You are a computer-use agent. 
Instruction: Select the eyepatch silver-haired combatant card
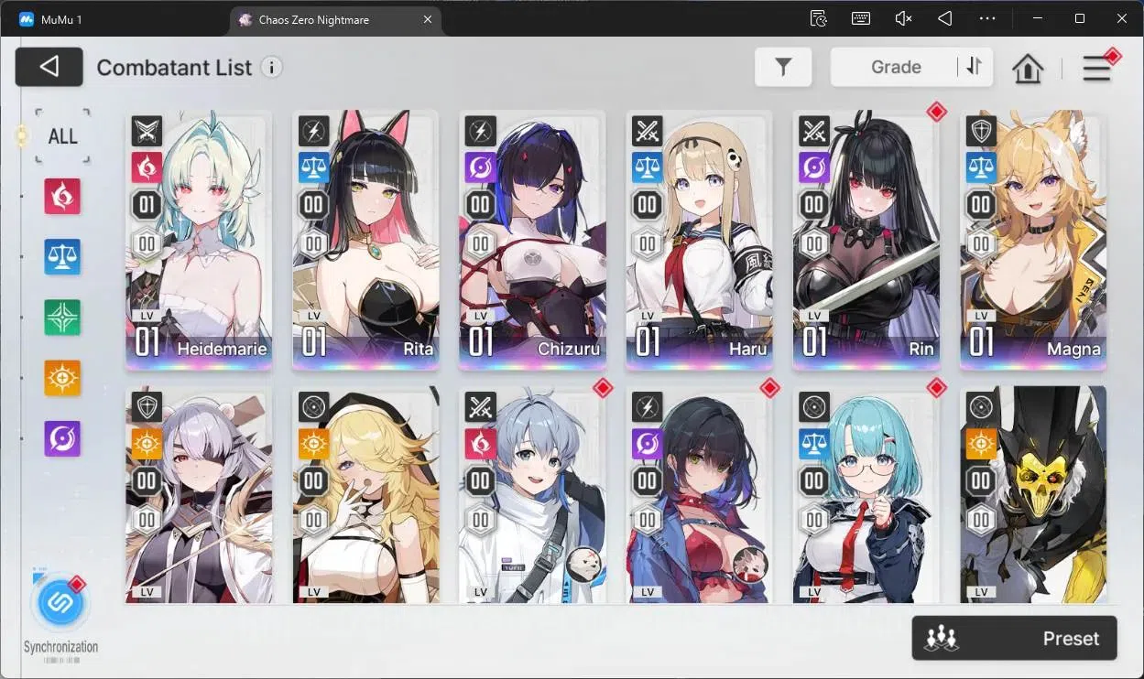(199, 495)
